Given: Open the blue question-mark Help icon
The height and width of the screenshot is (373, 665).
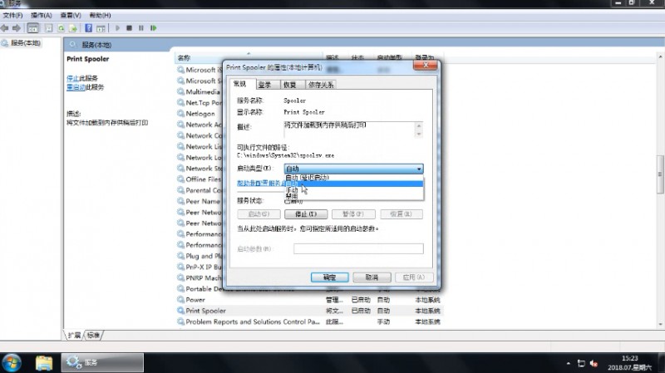Looking at the screenshot, I should tap(88, 28).
